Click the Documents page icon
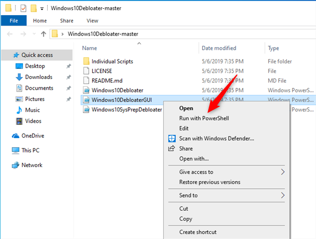 point(19,88)
